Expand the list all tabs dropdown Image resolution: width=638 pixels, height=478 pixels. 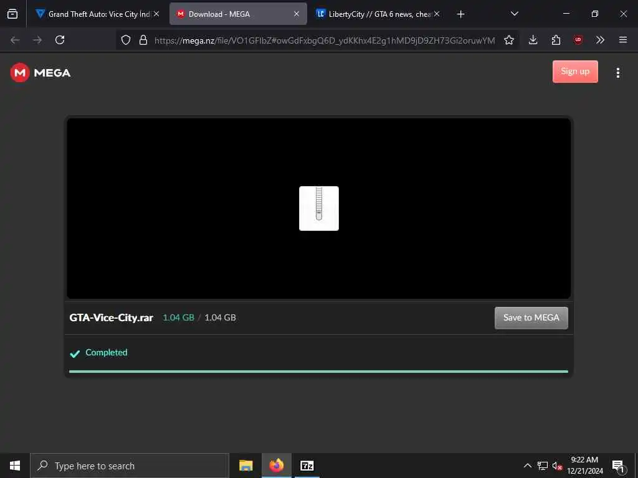(514, 14)
